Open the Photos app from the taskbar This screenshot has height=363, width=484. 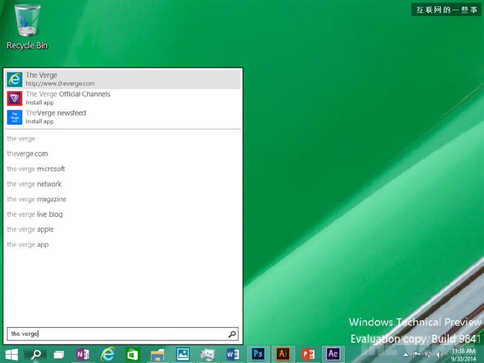pos(183,354)
